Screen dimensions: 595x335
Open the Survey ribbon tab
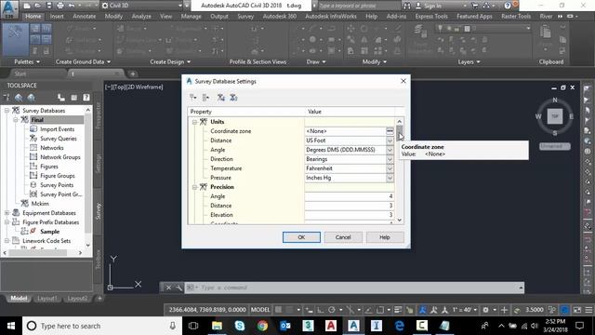click(245, 17)
